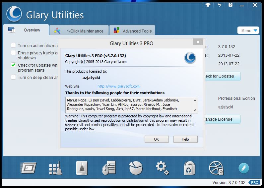Viewport: 264px width, 188px height.
Task: Close the Glary Utilities 3 PRO dialog
Action: (x=198, y=42)
